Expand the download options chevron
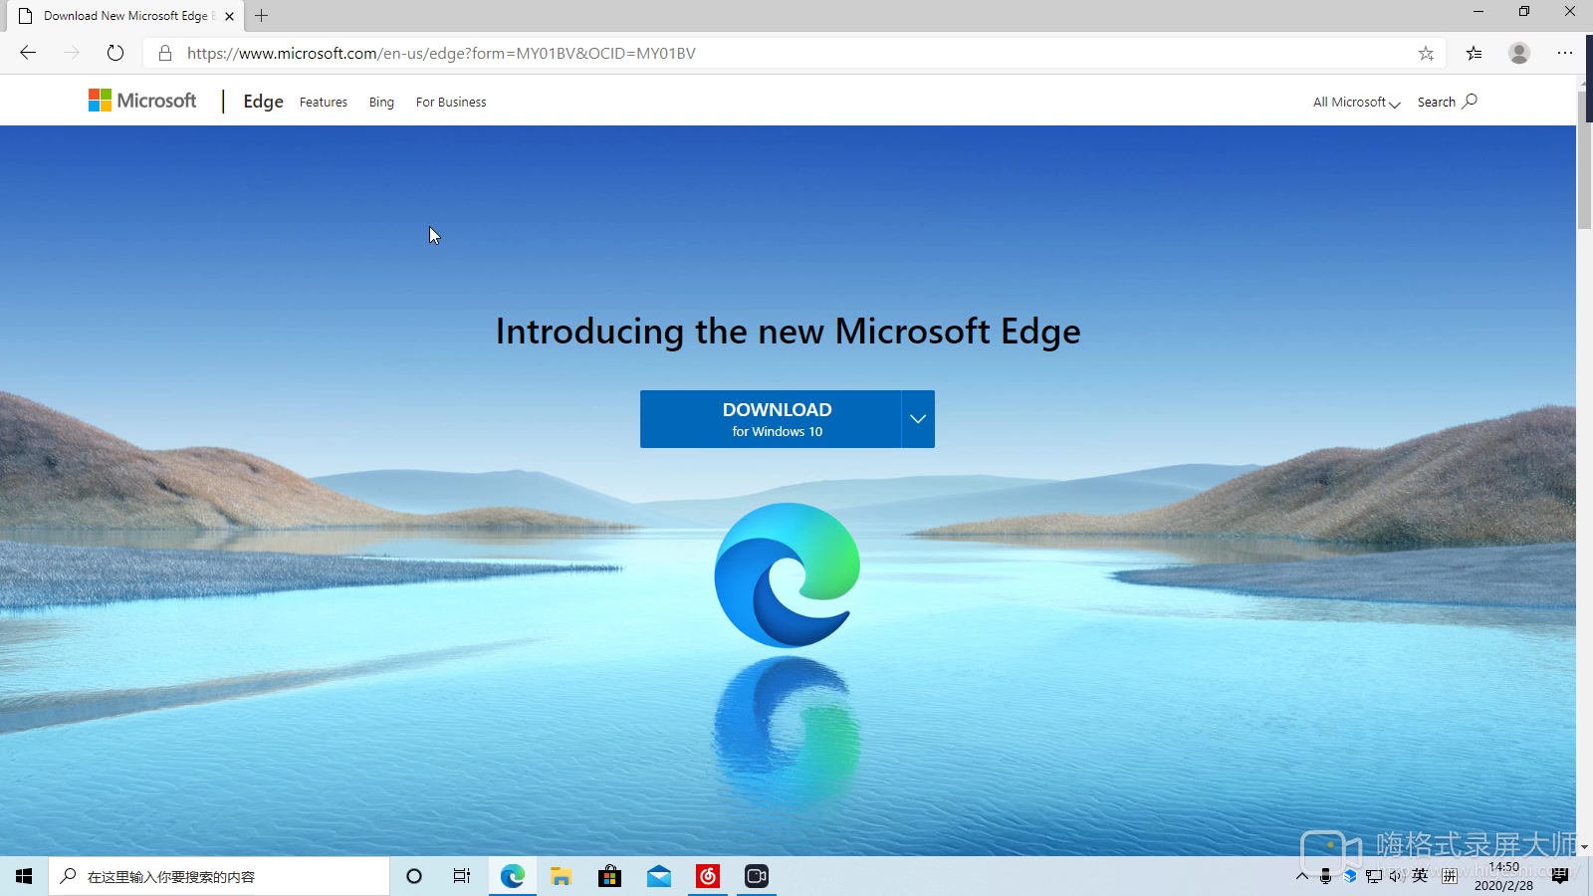This screenshot has height=896, width=1593. [x=918, y=419]
